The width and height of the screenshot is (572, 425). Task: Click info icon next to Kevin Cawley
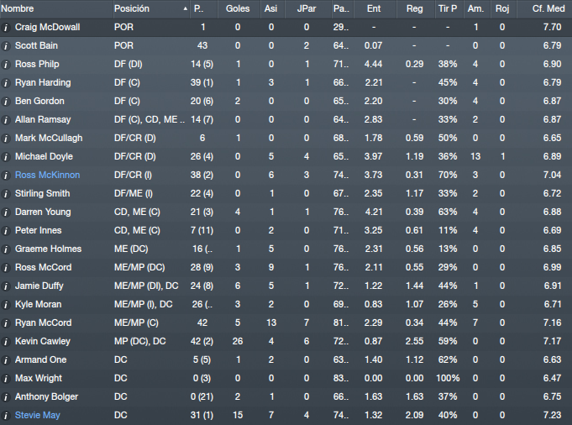click(6, 342)
